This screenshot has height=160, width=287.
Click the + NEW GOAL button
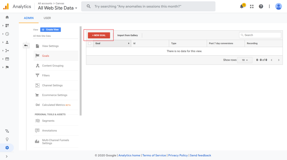pos(99,35)
